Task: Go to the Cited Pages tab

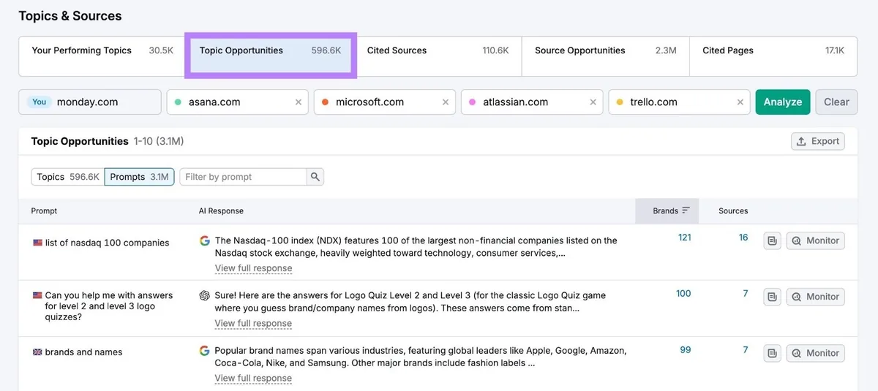Action: (773, 56)
